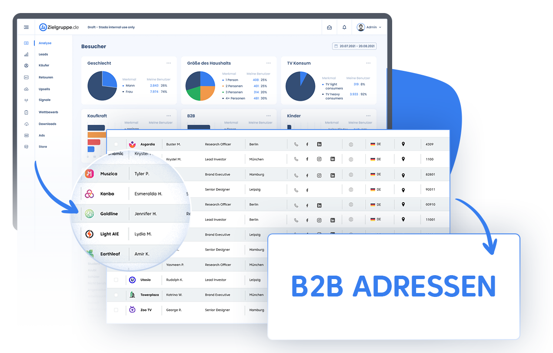Open the TV Konsum card options menu
Viewport: 553px width, 353px height.
click(x=369, y=63)
